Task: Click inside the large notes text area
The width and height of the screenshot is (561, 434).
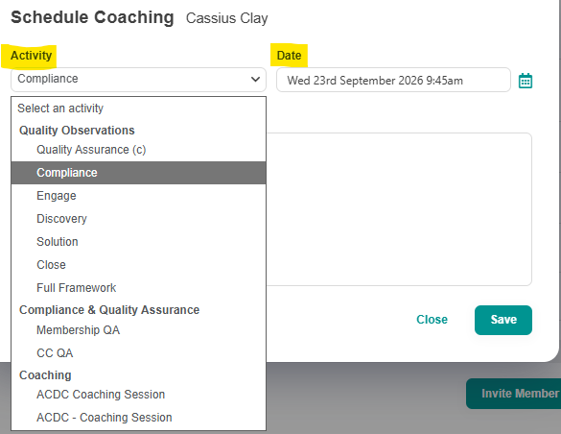Action: click(399, 209)
